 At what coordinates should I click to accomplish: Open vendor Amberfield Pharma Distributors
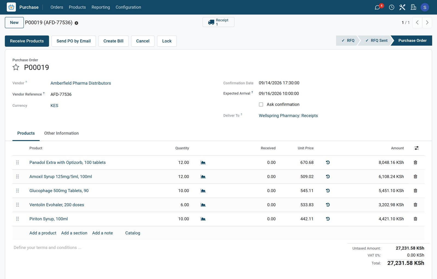click(81, 83)
